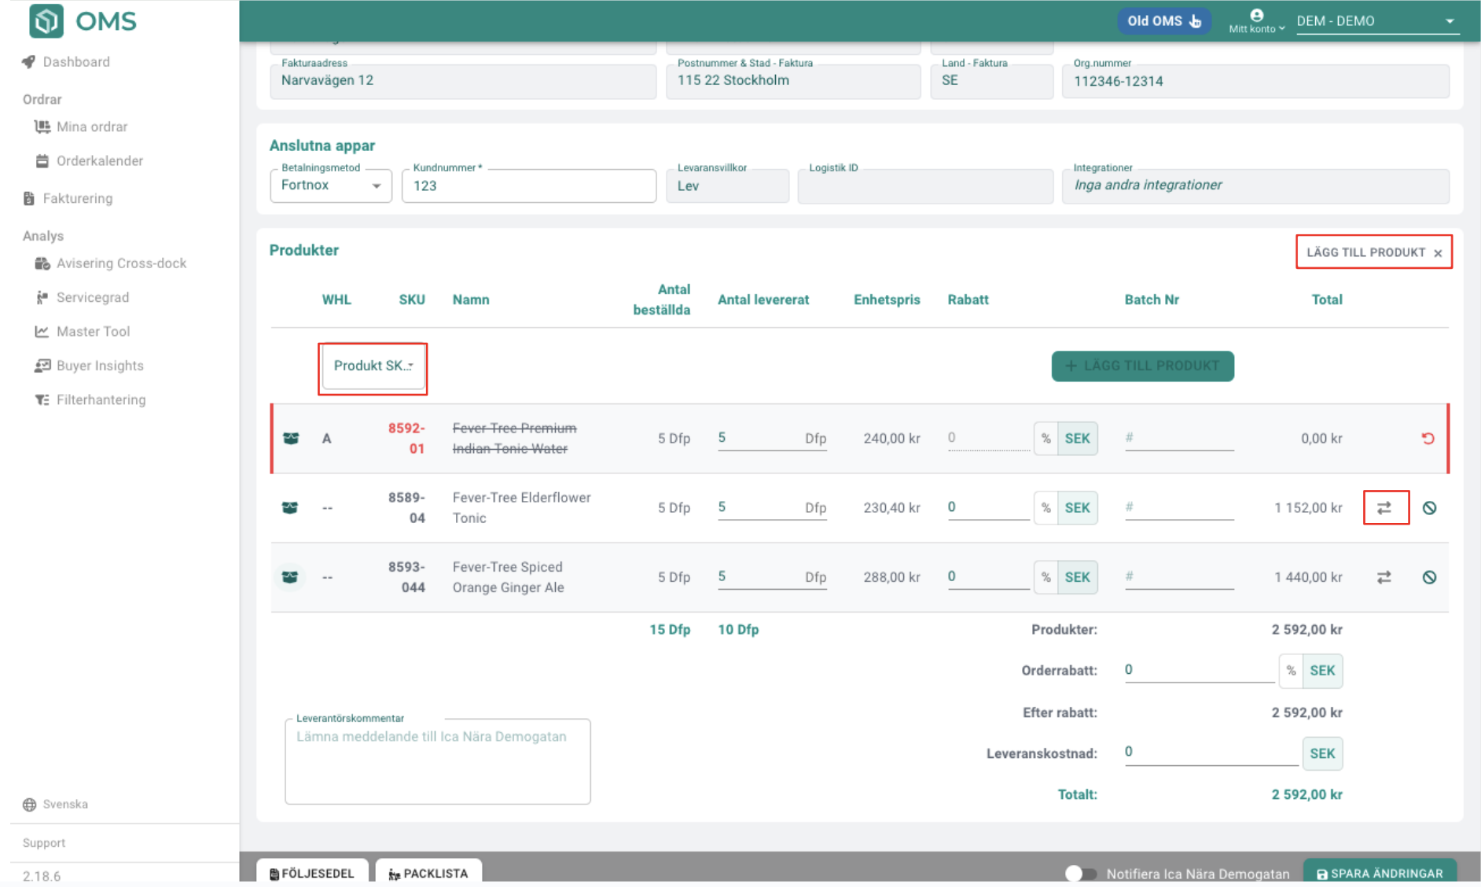Image resolution: width=1481 pixels, height=887 pixels.
Task: Open Betalningsmetod Fortnox dropdown
Action: tap(331, 186)
